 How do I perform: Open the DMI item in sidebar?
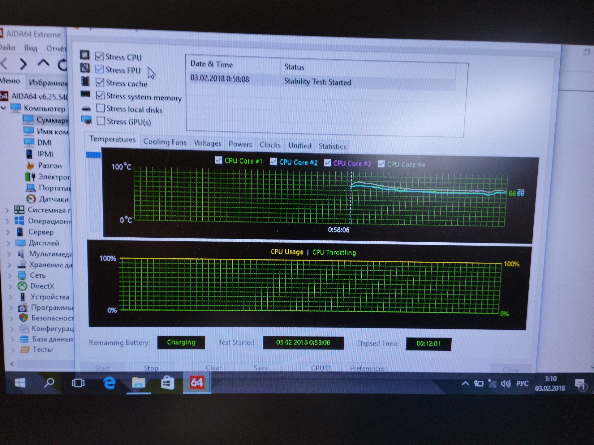44,142
